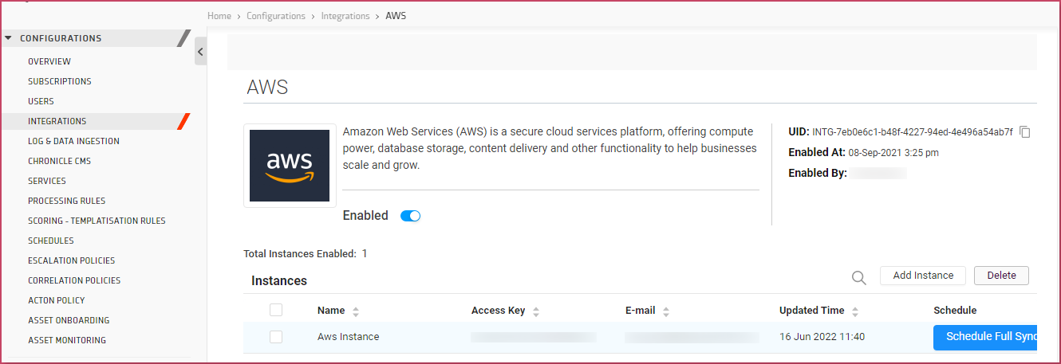This screenshot has width=1061, height=364.
Task: Open Overview in configurations menu
Action: [49, 61]
